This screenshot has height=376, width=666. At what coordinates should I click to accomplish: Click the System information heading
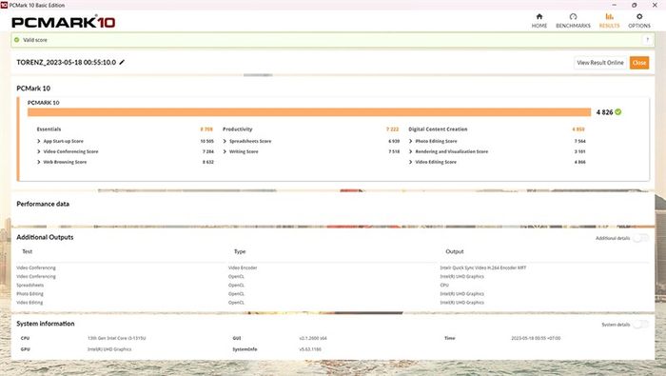click(x=46, y=324)
